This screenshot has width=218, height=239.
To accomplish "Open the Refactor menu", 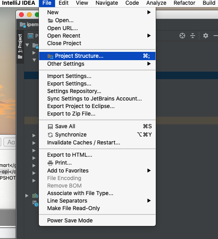I will point(184,3).
